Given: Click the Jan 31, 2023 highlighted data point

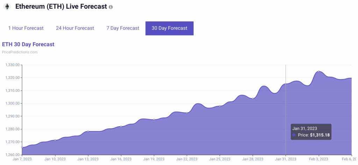Looking at the screenshot, I should 286,84.
